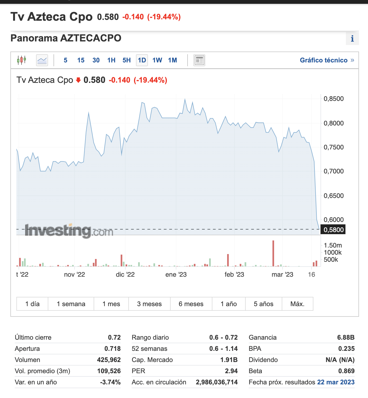Toggle the 1D interval button
Viewport: 368px width, 398px height.
142,60
